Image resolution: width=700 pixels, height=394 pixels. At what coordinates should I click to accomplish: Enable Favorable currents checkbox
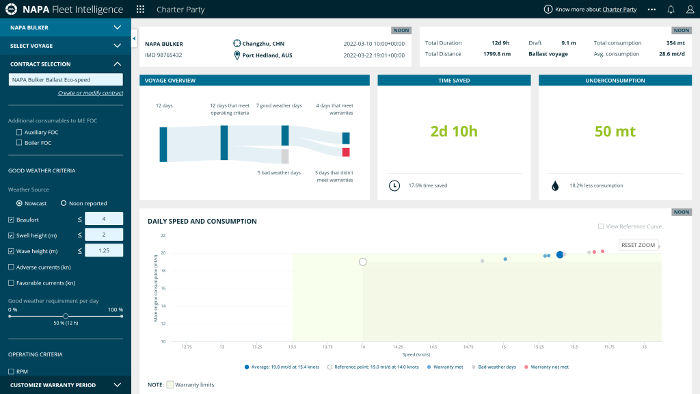[11, 283]
